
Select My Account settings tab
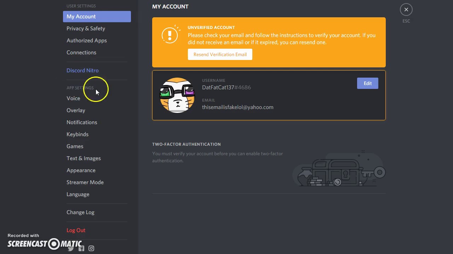[97, 17]
